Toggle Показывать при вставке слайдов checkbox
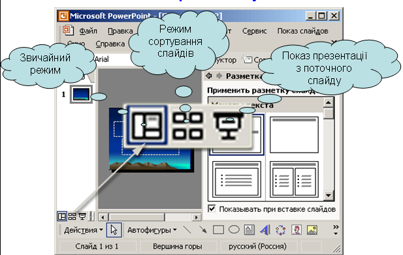Viewport: 403px width, 255px height. 212,209
